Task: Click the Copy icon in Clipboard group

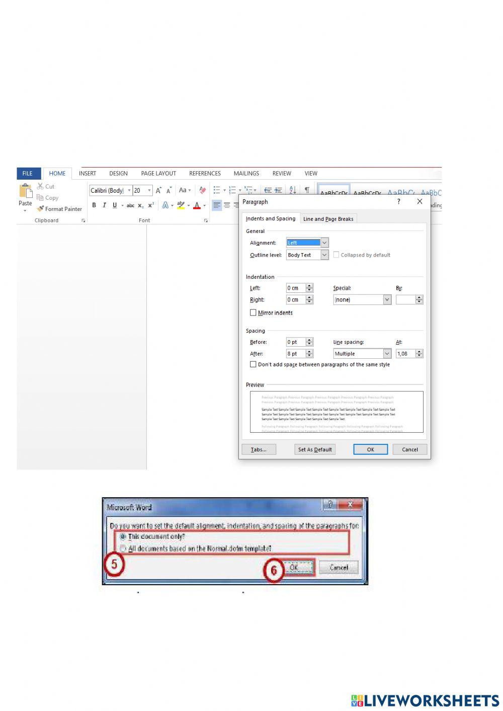Action: point(40,198)
